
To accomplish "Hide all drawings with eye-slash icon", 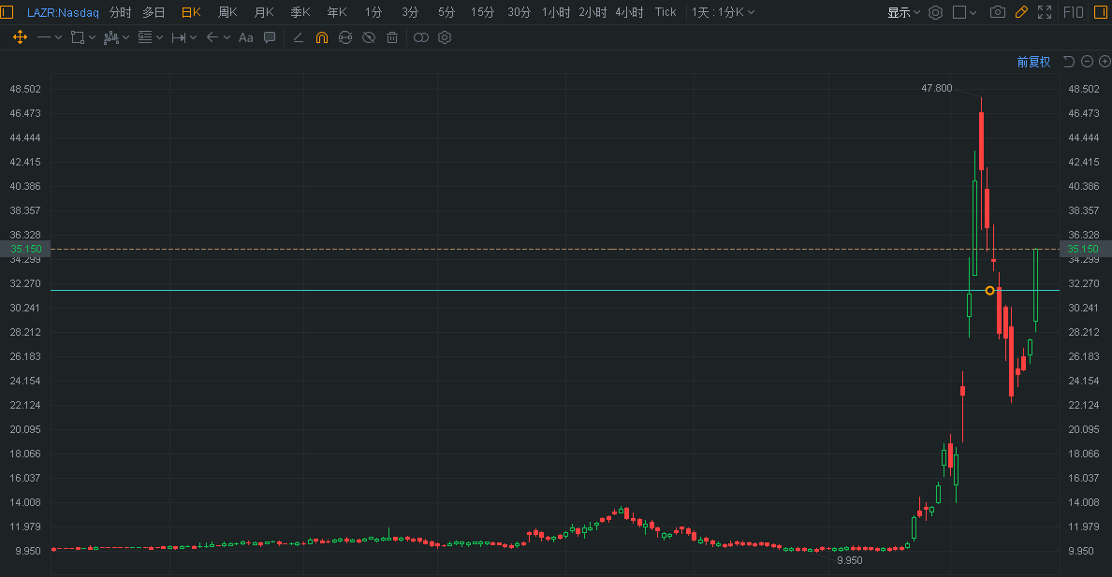I will [x=369, y=37].
